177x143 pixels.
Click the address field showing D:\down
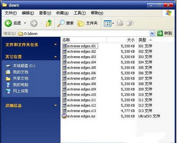(x=84, y=34)
